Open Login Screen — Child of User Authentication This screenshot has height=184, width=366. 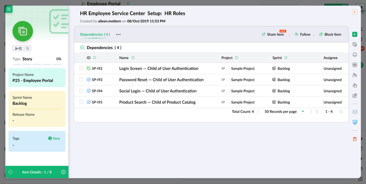(159, 68)
